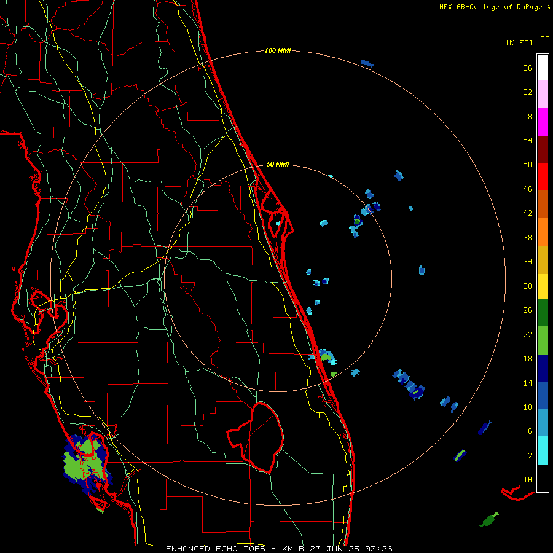Click the TH legend label
553x553 pixels.
[x=528, y=479]
